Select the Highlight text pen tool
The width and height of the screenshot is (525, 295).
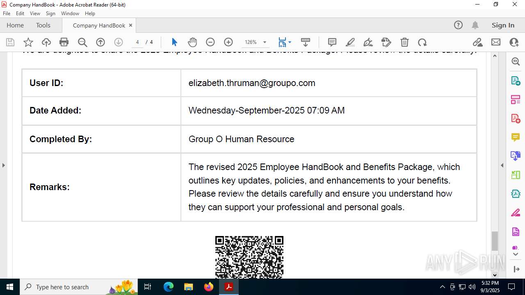(350, 42)
